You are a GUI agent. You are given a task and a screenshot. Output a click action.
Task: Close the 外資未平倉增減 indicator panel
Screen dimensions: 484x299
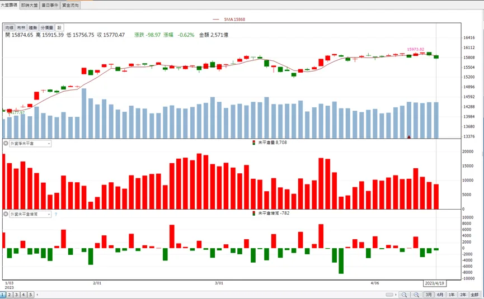6,214
